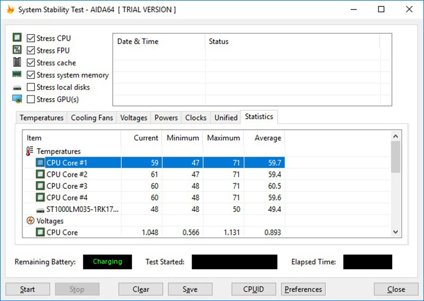
Task: Maximize the System Stability Test window
Action: click(x=381, y=10)
